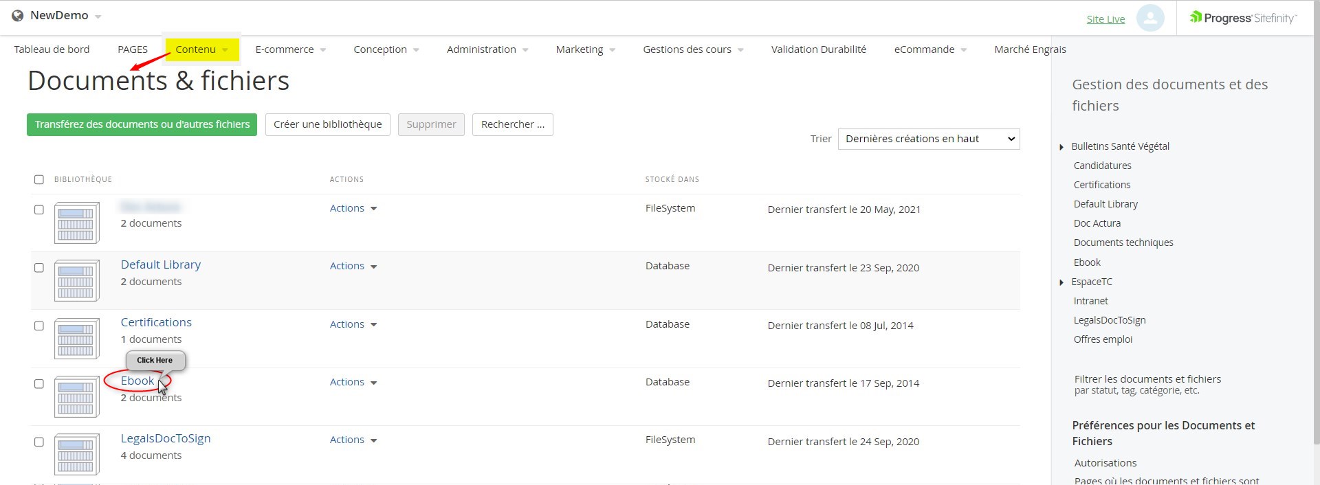Check the select-all libraries checkbox
This screenshot has height=485, width=1320.
tap(39, 179)
